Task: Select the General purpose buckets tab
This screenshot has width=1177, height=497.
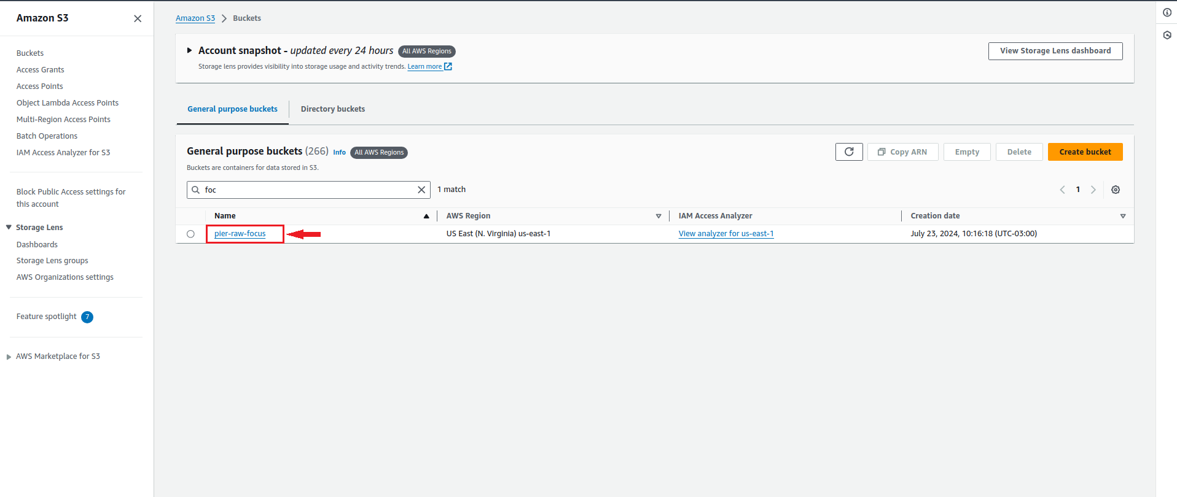Action: click(232, 109)
